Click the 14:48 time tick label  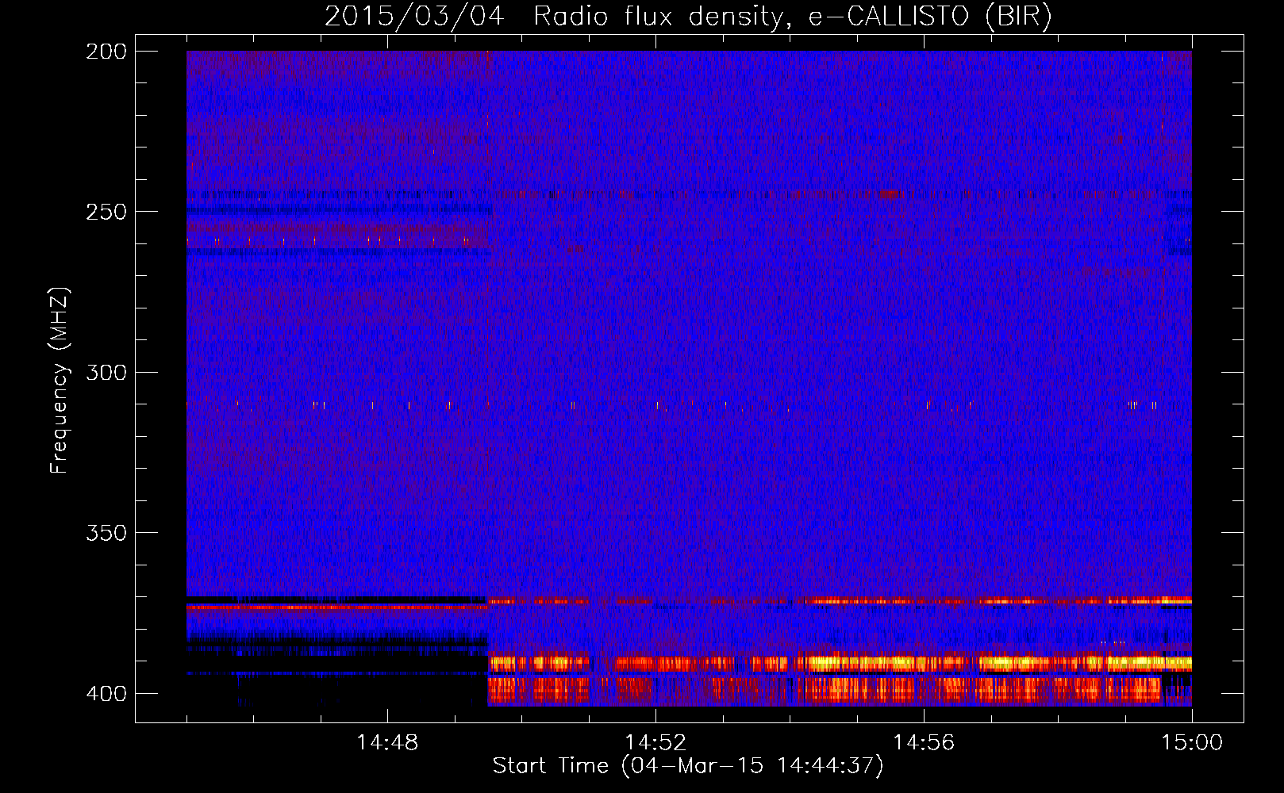[x=387, y=743]
